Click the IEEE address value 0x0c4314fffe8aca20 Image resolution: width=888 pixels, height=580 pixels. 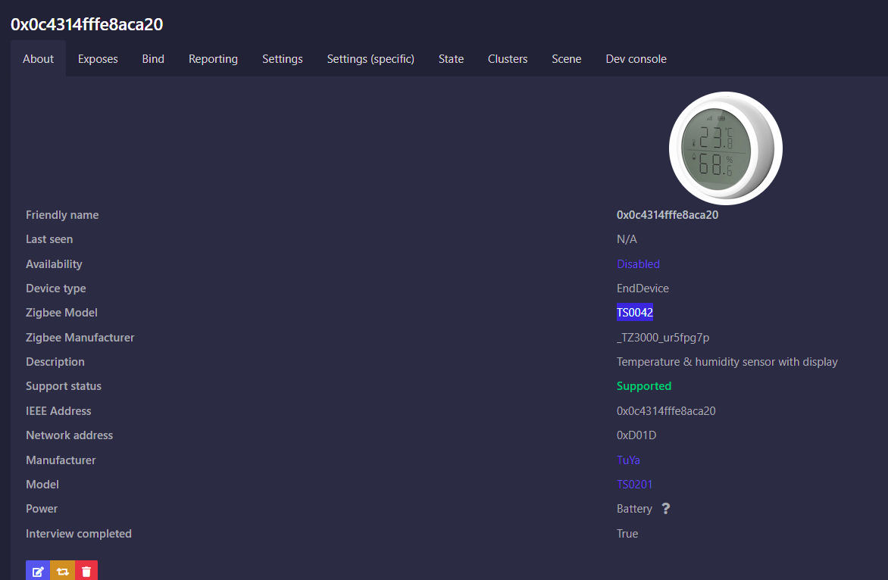666,411
